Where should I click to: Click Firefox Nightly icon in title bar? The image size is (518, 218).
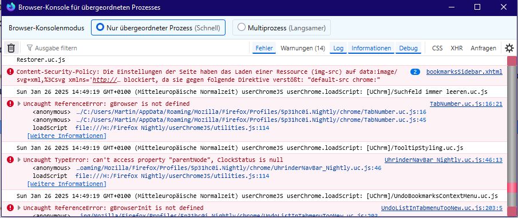(x=10, y=7)
